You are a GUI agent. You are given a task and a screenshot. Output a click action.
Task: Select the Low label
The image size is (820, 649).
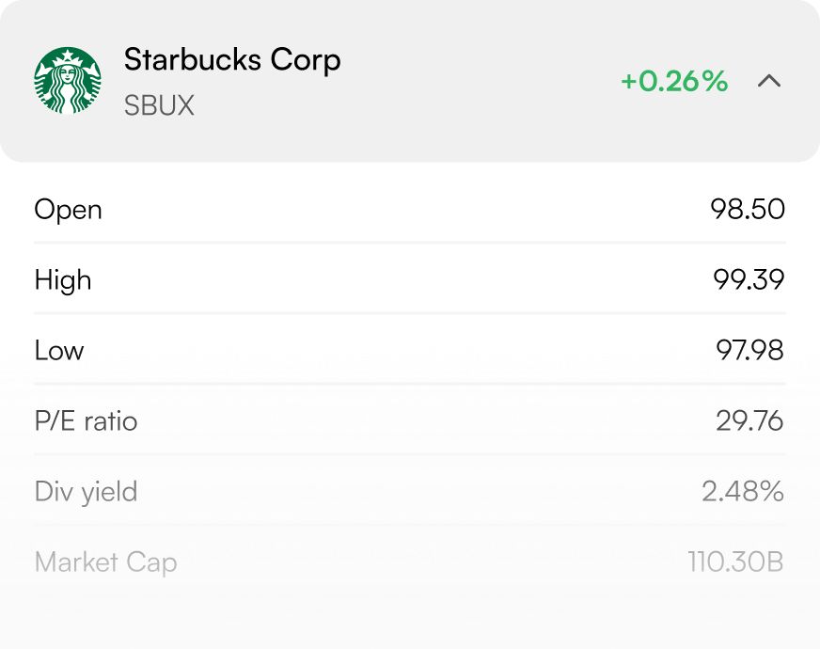[x=59, y=351]
